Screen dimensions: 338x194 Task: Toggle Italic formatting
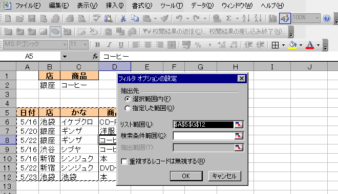coord(109,45)
